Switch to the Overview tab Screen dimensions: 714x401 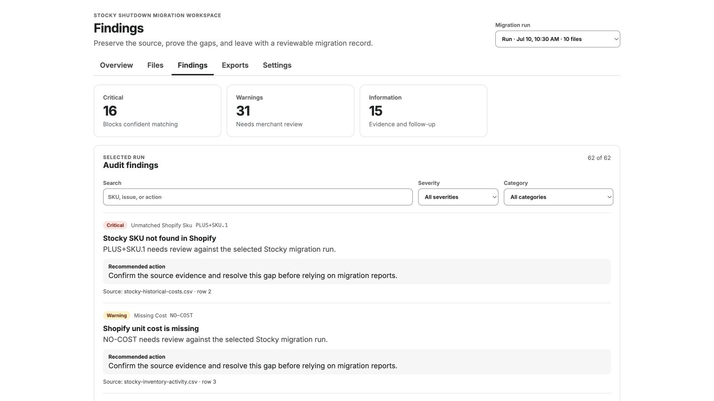tap(116, 65)
